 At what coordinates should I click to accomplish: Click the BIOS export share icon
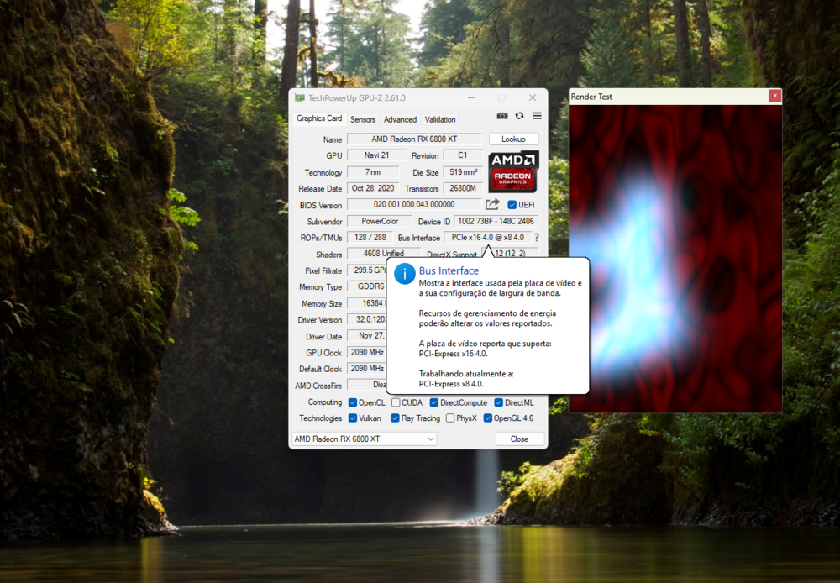tap(492, 204)
